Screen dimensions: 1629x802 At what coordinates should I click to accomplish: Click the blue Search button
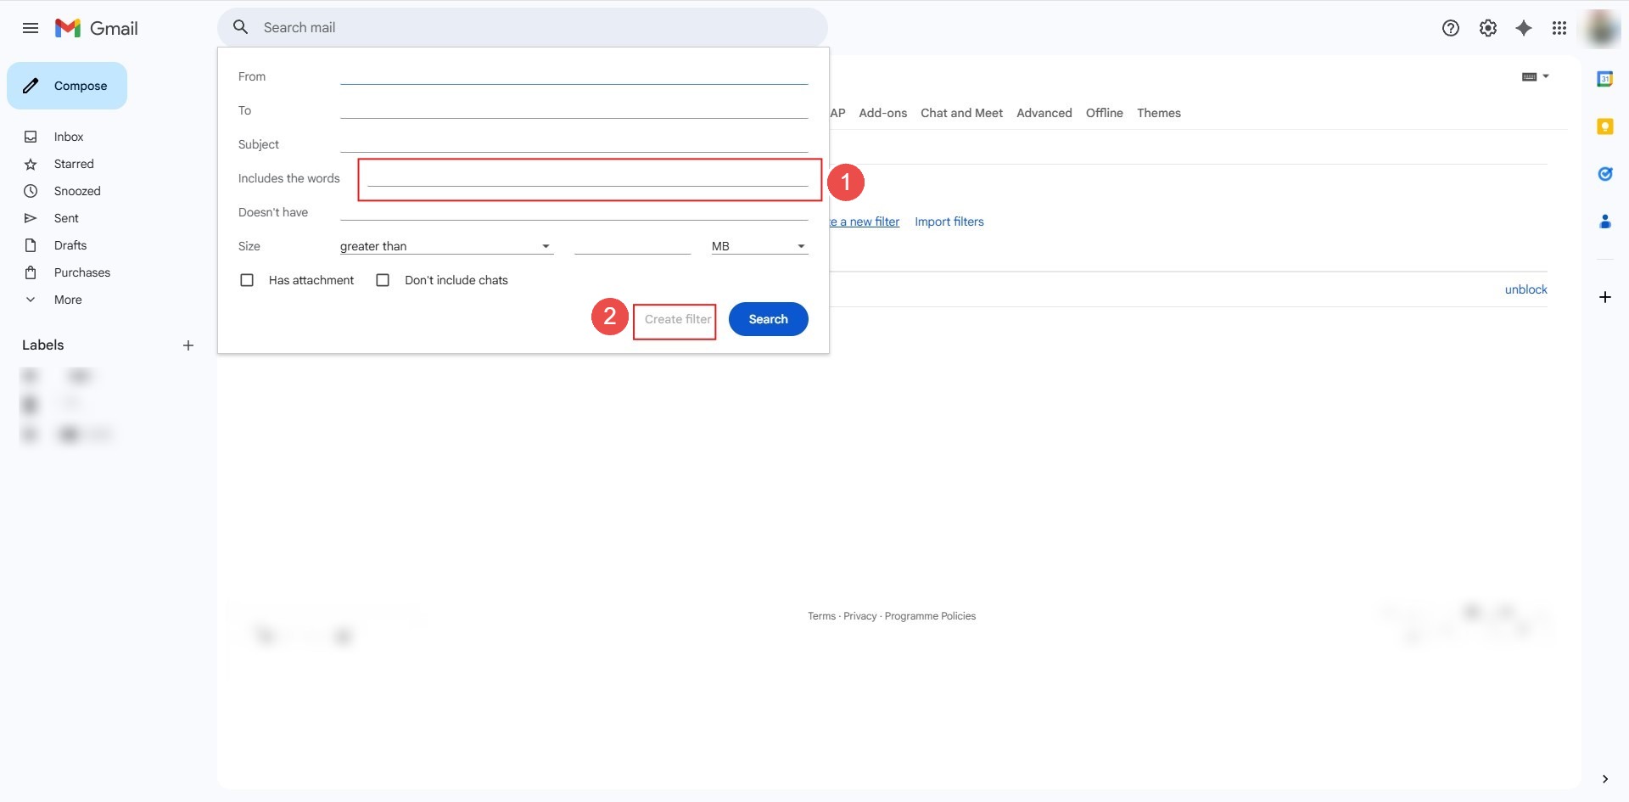click(x=768, y=319)
